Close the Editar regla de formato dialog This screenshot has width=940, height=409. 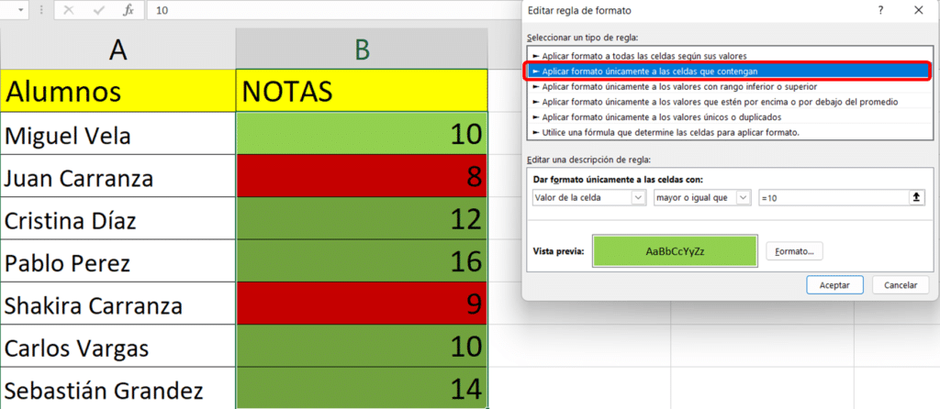(x=918, y=10)
